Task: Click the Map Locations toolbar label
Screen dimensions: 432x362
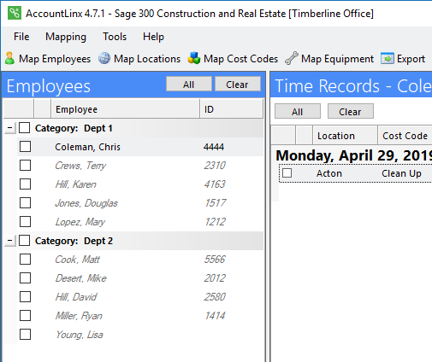Action: pyautogui.click(x=147, y=59)
